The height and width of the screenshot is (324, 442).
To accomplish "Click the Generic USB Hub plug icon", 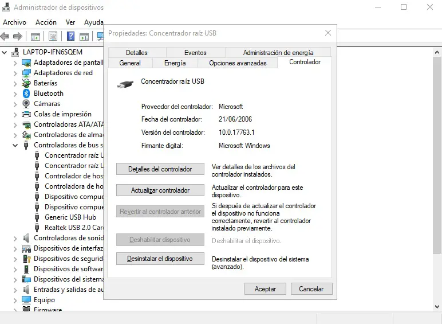I will pos(37,217).
